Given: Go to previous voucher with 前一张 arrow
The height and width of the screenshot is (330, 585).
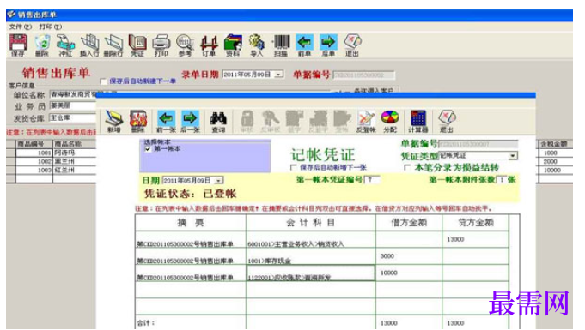Looking at the screenshot, I should tap(166, 122).
